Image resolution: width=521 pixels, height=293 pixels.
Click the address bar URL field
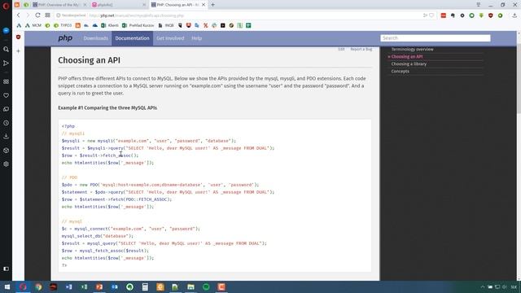coord(238,15)
